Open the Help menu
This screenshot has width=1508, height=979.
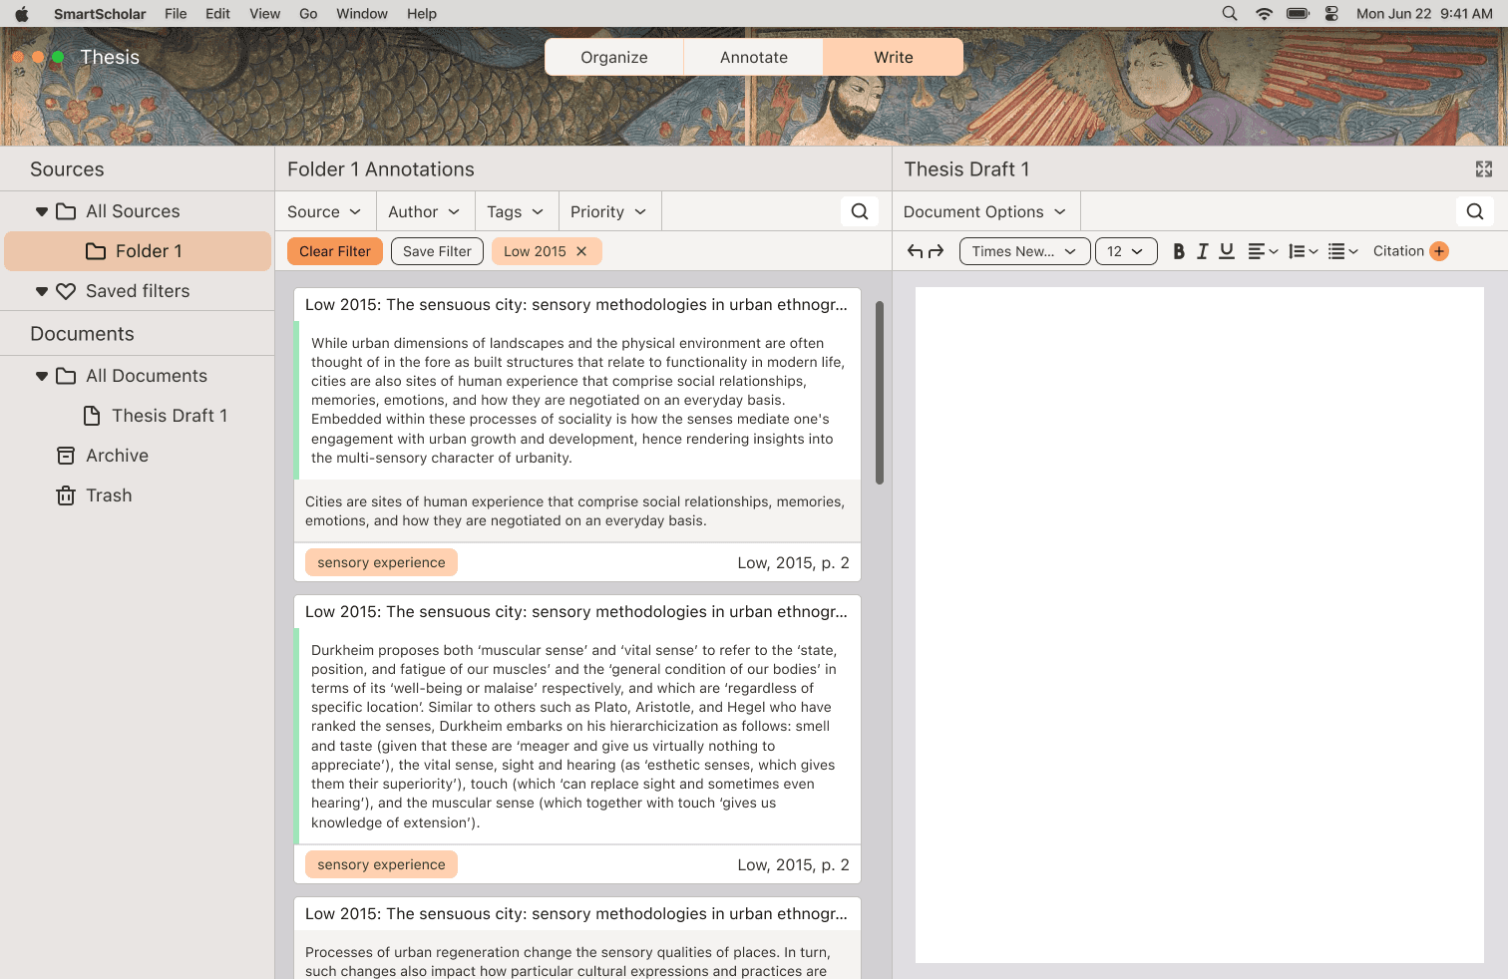point(422,14)
